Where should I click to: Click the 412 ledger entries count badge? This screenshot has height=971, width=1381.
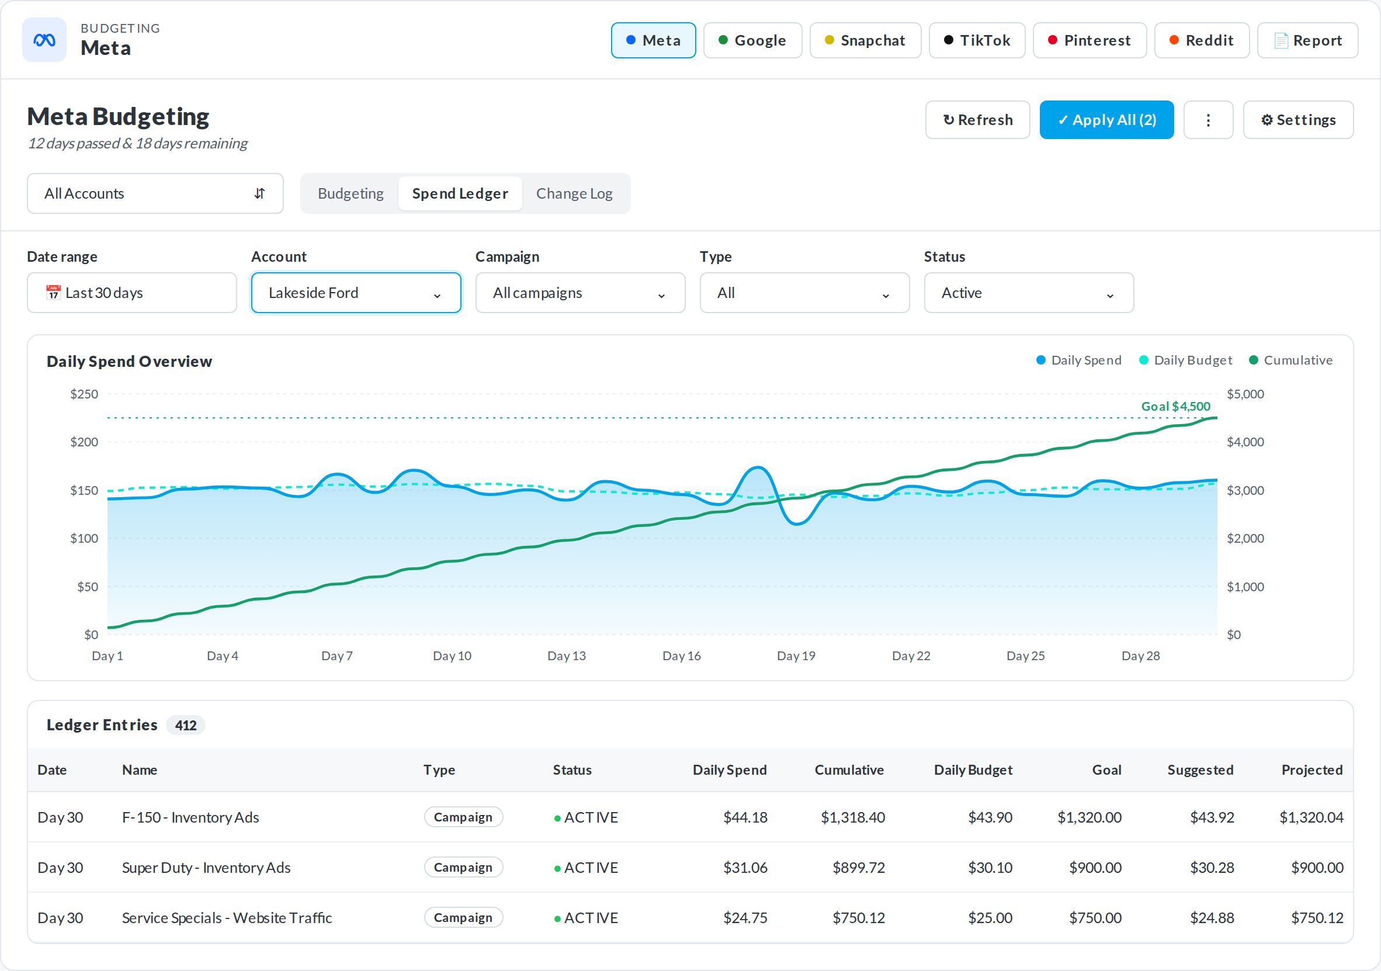click(x=186, y=725)
